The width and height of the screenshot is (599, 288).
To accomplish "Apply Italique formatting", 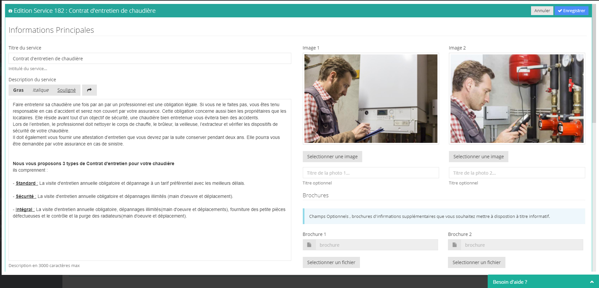I will point(41,90).
